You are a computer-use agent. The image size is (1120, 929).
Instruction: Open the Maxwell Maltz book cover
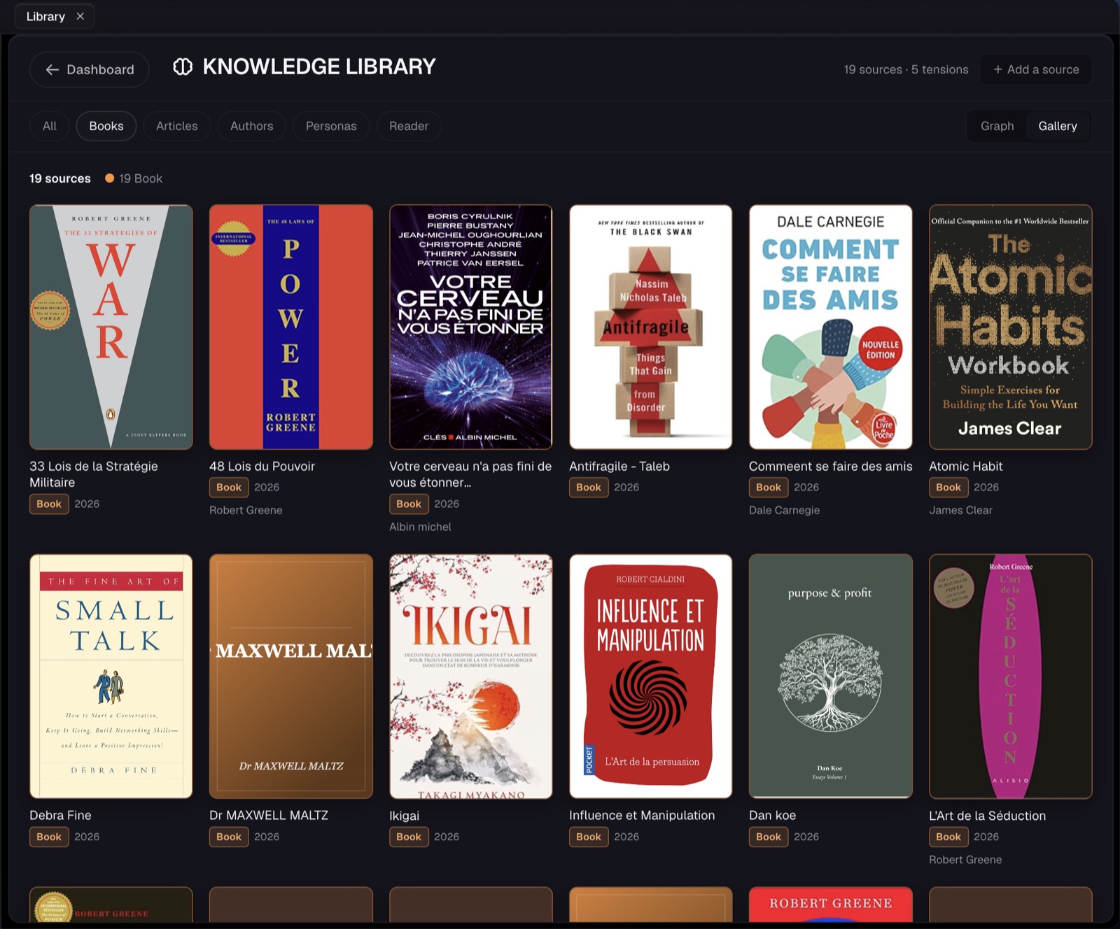tap(291, 676)
